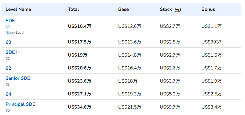Open the level 62 link
The image size is (245, 115).
click(x=8, y=68)
